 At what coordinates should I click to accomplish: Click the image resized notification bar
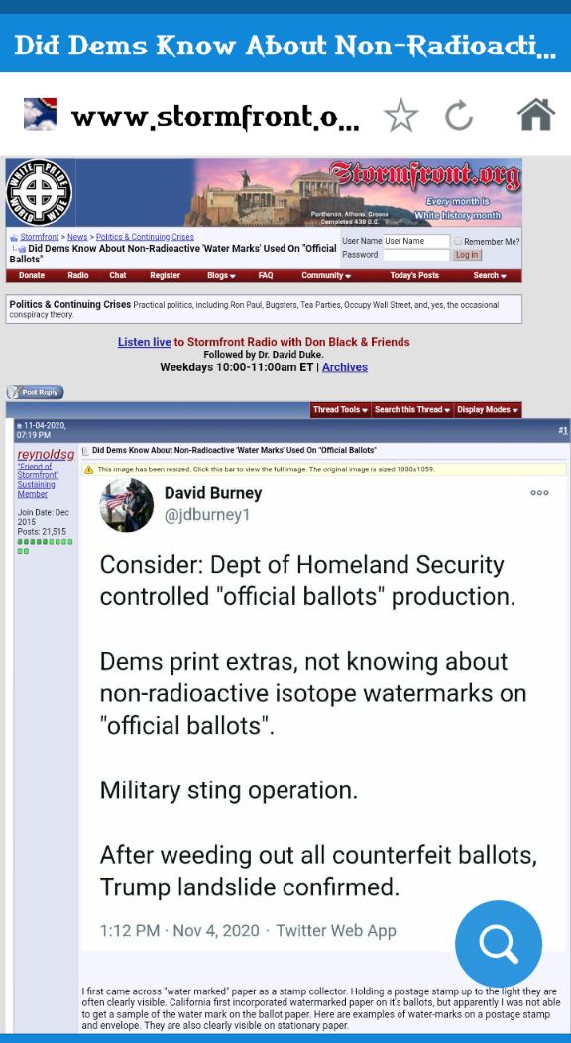tap(324, 469)
